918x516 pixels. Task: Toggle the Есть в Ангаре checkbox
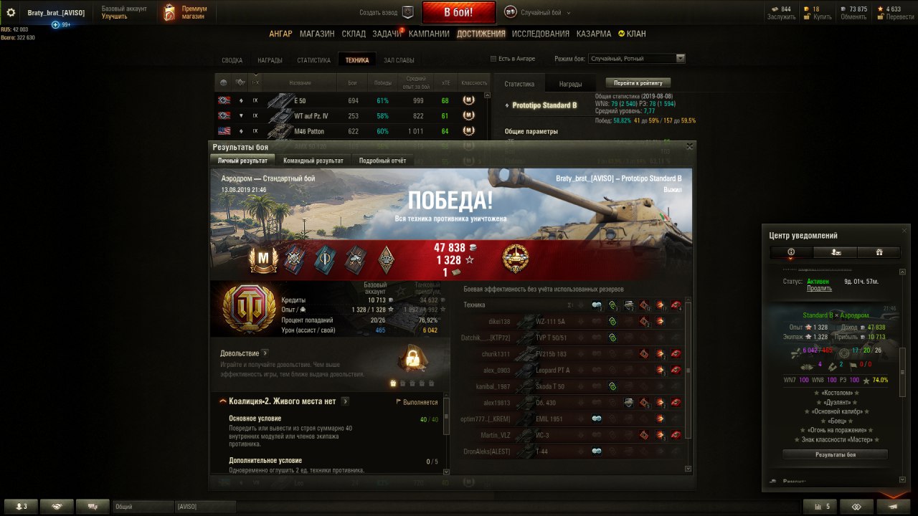pos(493,59)
